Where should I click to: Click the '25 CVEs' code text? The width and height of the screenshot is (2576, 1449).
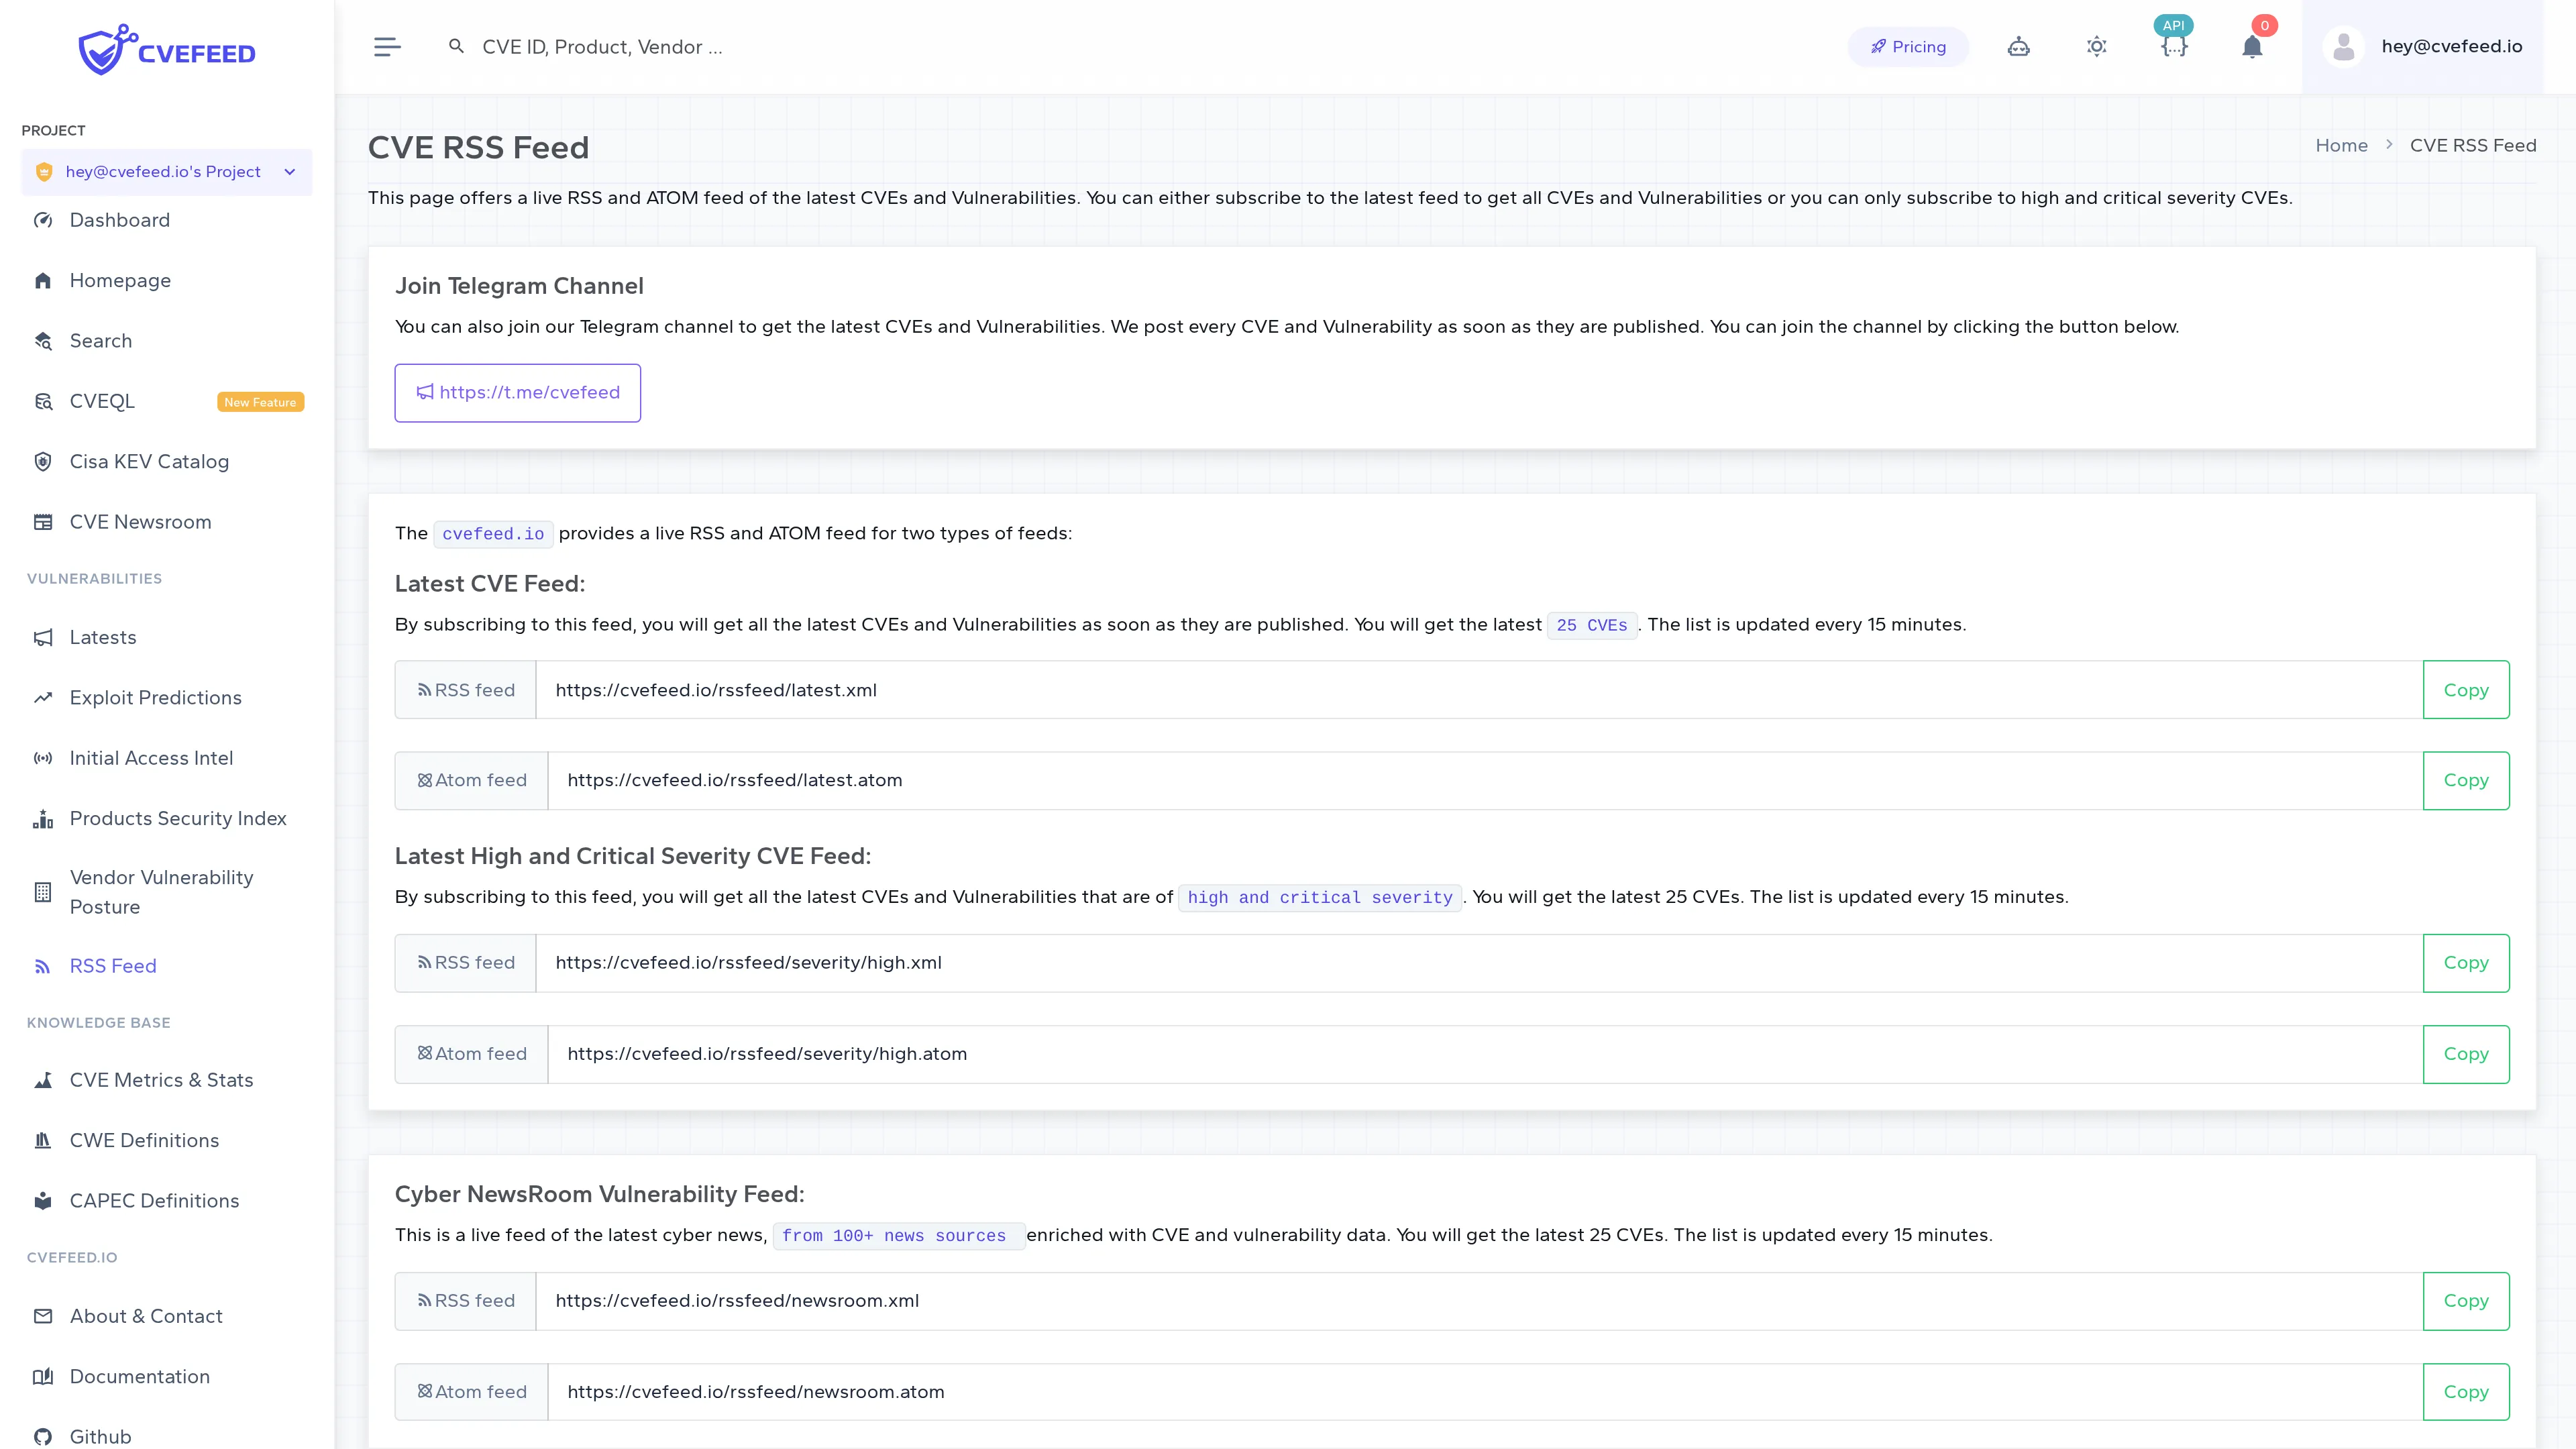(1592, 625)
